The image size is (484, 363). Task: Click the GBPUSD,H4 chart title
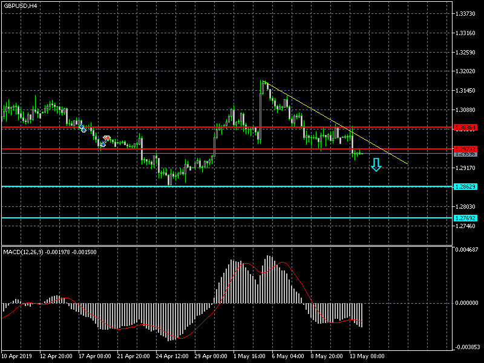[x=20, y=5]
